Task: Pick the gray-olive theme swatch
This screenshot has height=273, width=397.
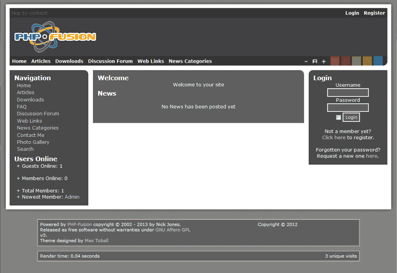Action: (x=356, y=61)
